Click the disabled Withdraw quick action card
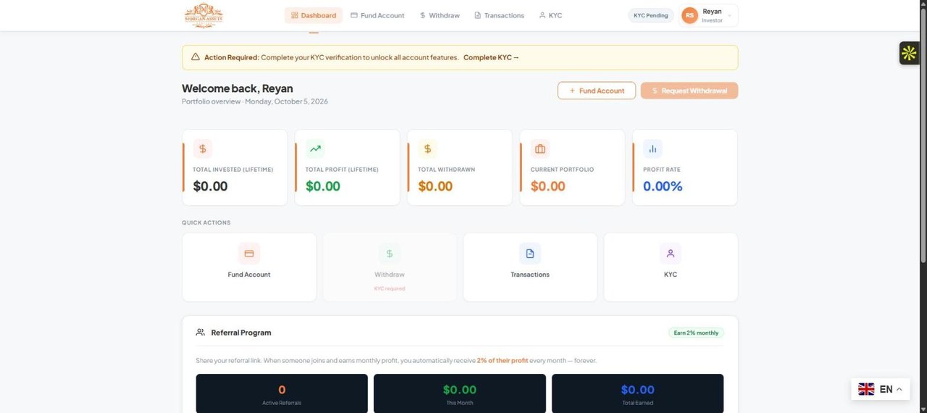 coord(390,267)
